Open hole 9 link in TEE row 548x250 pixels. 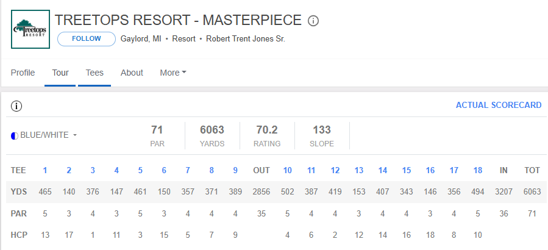point(235,170)
